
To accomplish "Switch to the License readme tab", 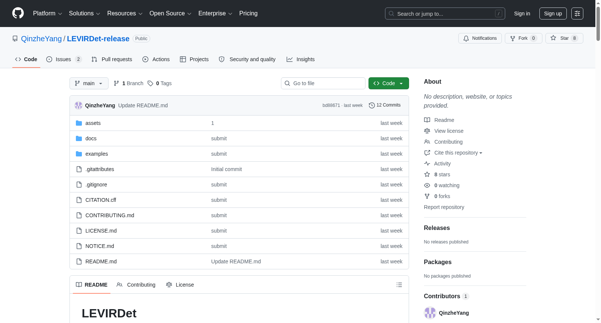I will [180, 285].
